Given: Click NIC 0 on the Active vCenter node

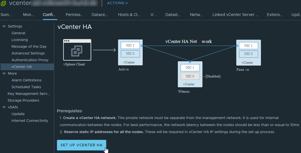Looking at the screenshot, I should tap(130, 54).
